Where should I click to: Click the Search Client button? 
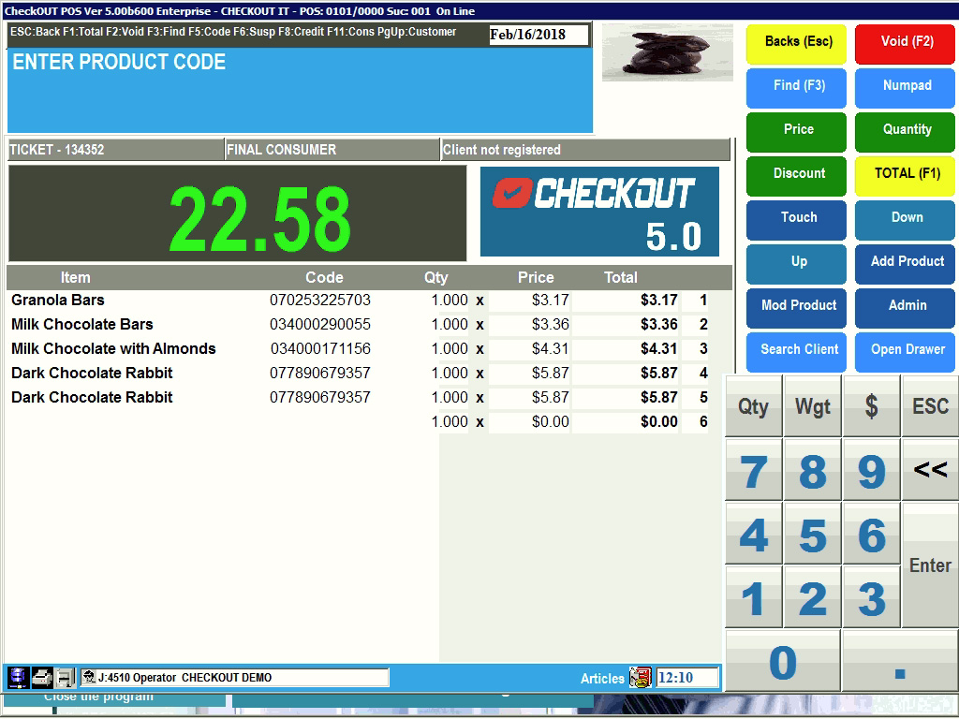[x=798, y=350]
